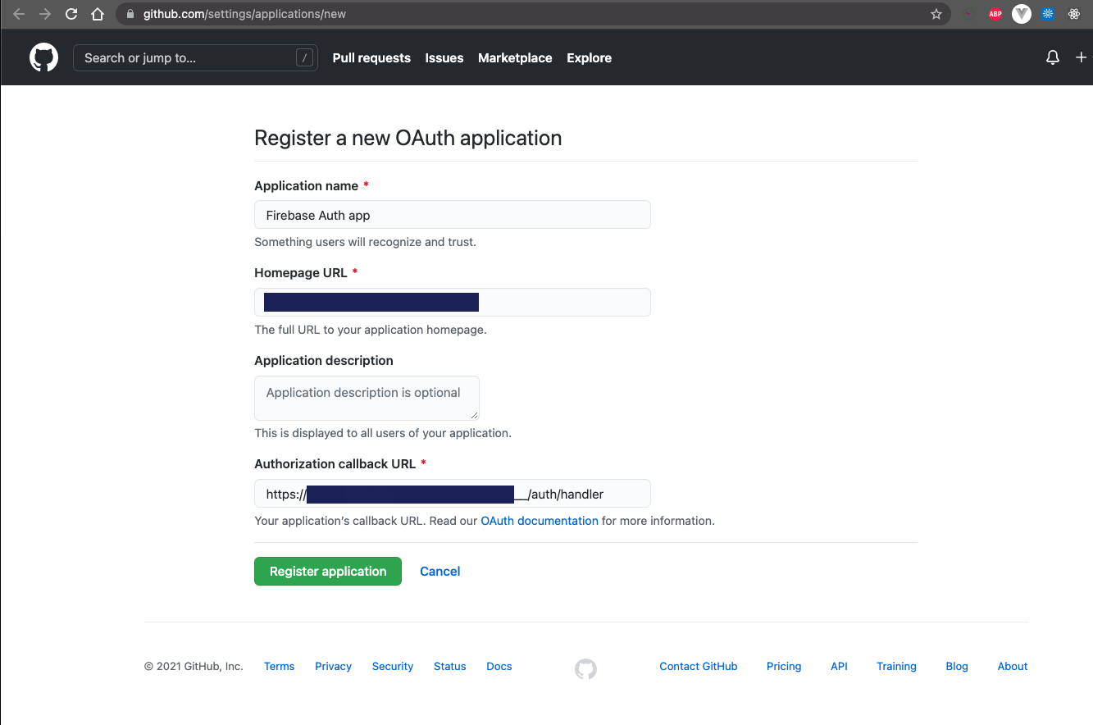This screenshot has width=1093, height=725.
Task: Click the AdBlock Plus extension icon
Action: (995, 14)
